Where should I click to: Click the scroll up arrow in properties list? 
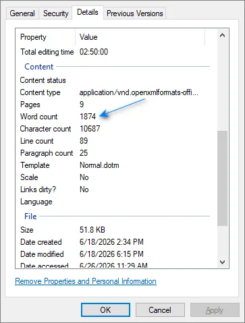(x=222, y=35)
